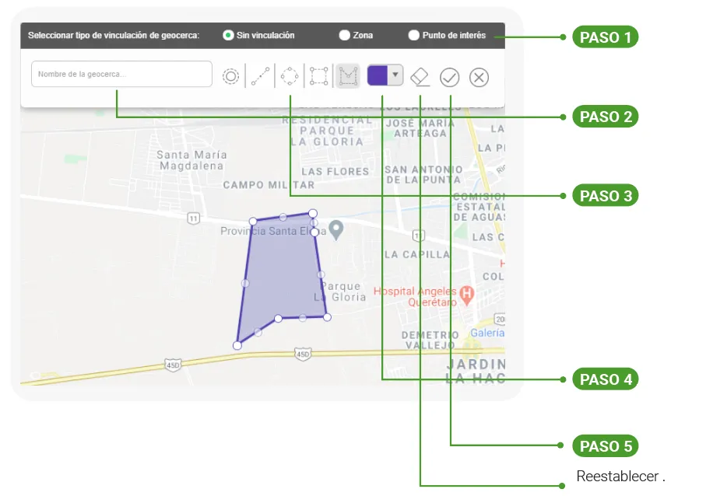Click the Hospital Angeles Querétaro marker
The image size is (706, 496).
point(467,295)
